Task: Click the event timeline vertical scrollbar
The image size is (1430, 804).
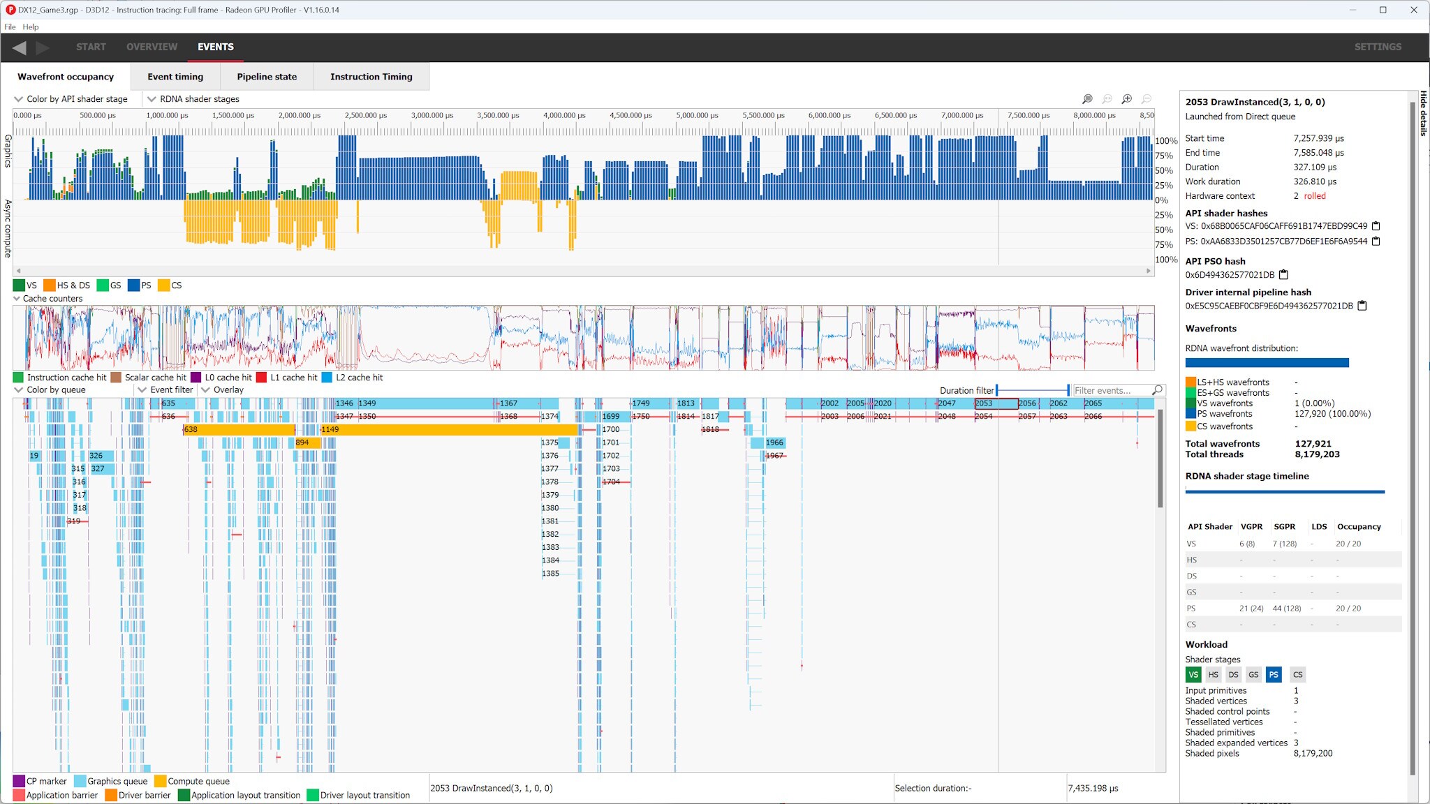Action: pos(1160,458)
